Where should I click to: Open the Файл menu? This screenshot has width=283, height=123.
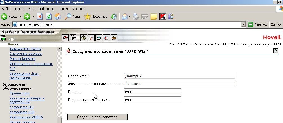pos(6,9)
